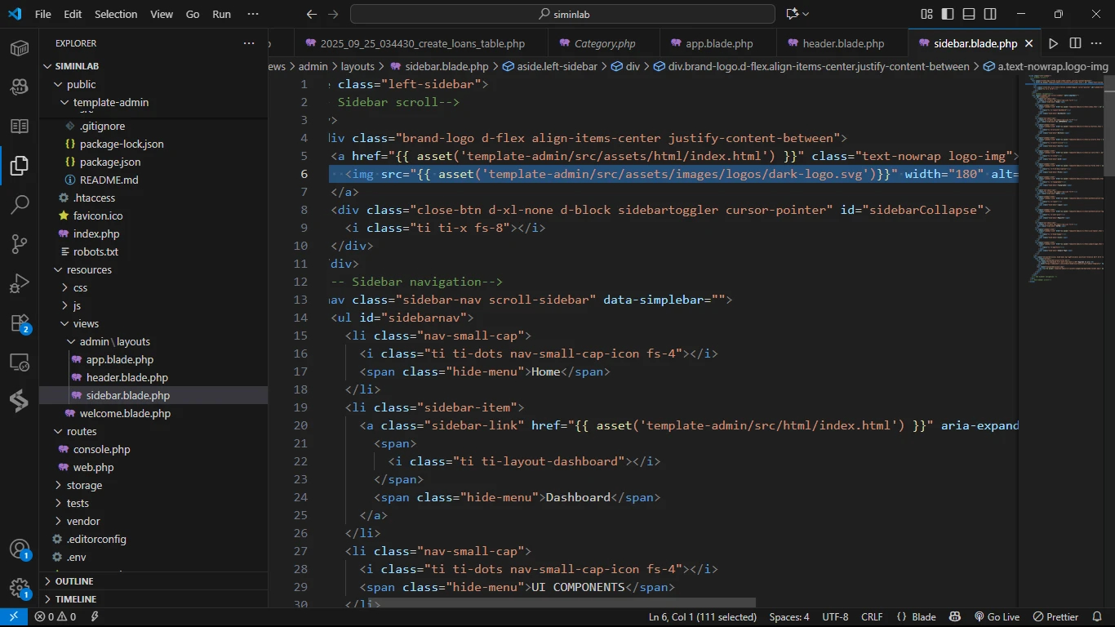Viewport: 1115px width, 627px height.
Task: Run the file with the play icon
Action: tap(1053, 43)
